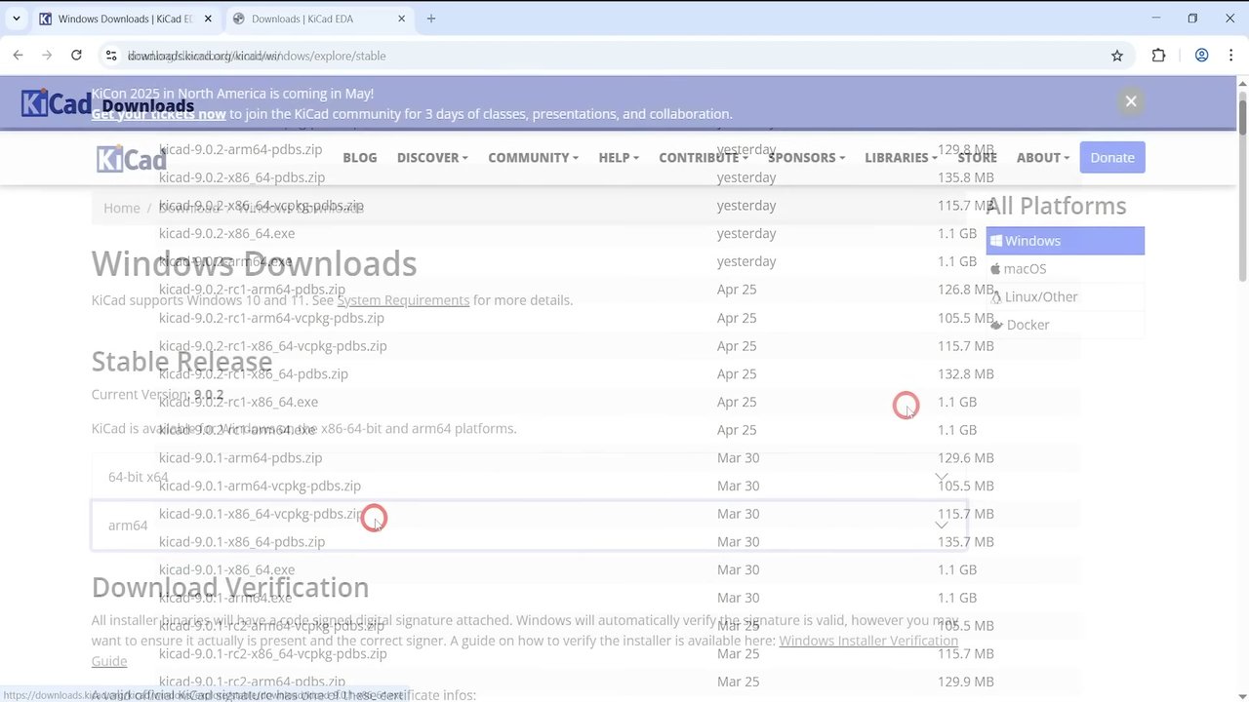The height and width of the screenshot is (702, 1249).
Task: Open the Windows Installer Verification Guide link
Action: click(868, 641)
